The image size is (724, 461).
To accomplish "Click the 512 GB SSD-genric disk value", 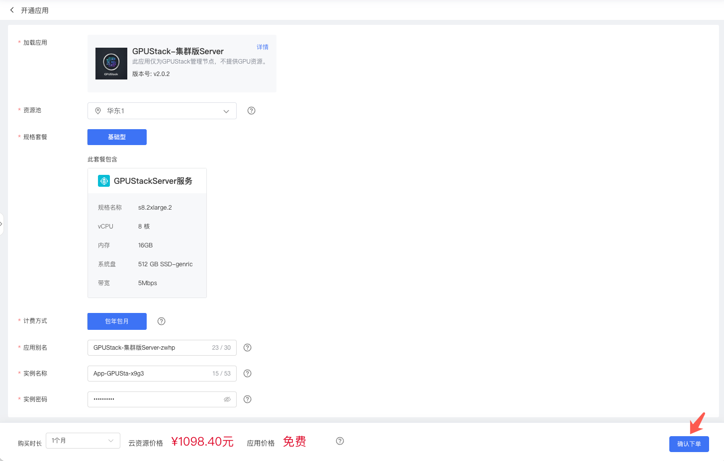I will (x=166, y=264).
